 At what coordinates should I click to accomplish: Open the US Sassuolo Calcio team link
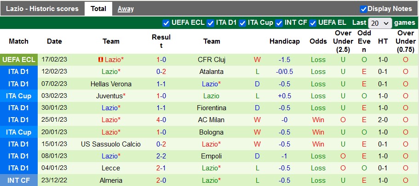tap(111, 144)
